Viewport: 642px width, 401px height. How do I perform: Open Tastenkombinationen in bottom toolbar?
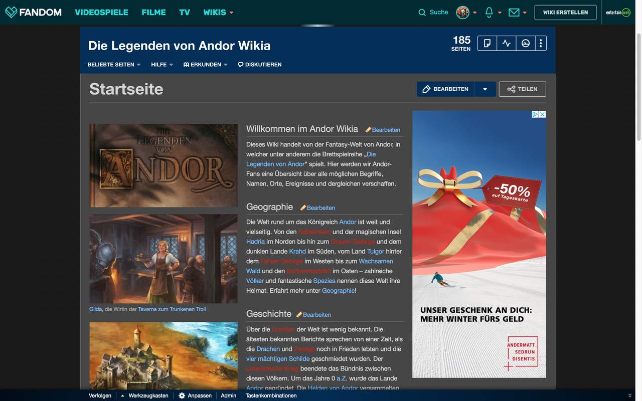(x=271, y=395)
